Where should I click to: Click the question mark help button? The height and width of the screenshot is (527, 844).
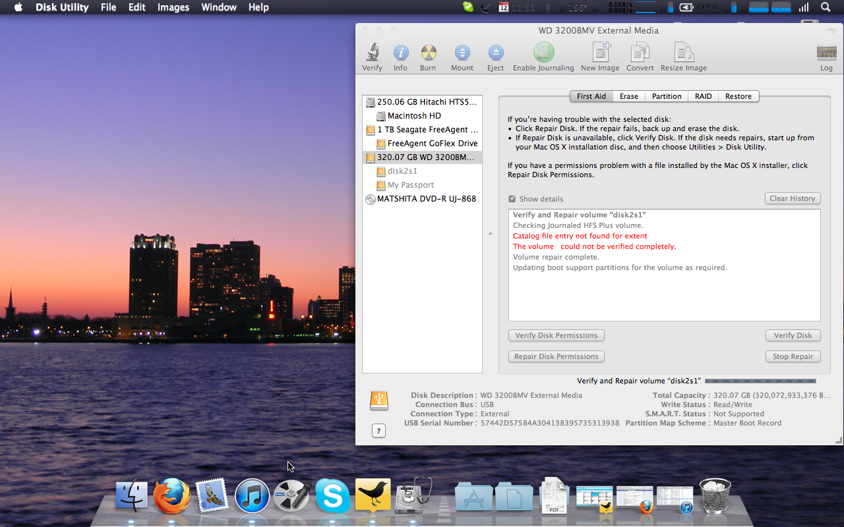378,431
